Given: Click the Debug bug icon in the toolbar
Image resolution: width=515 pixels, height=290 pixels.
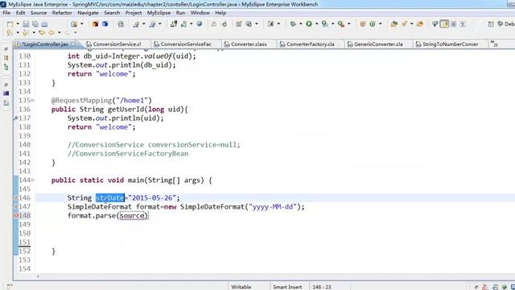Looking at the screenshot, I should (293, 23).
